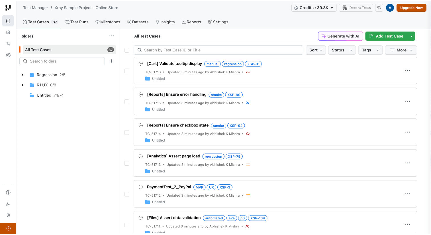Switch to the Insights tab

click(x=165, y=22)
